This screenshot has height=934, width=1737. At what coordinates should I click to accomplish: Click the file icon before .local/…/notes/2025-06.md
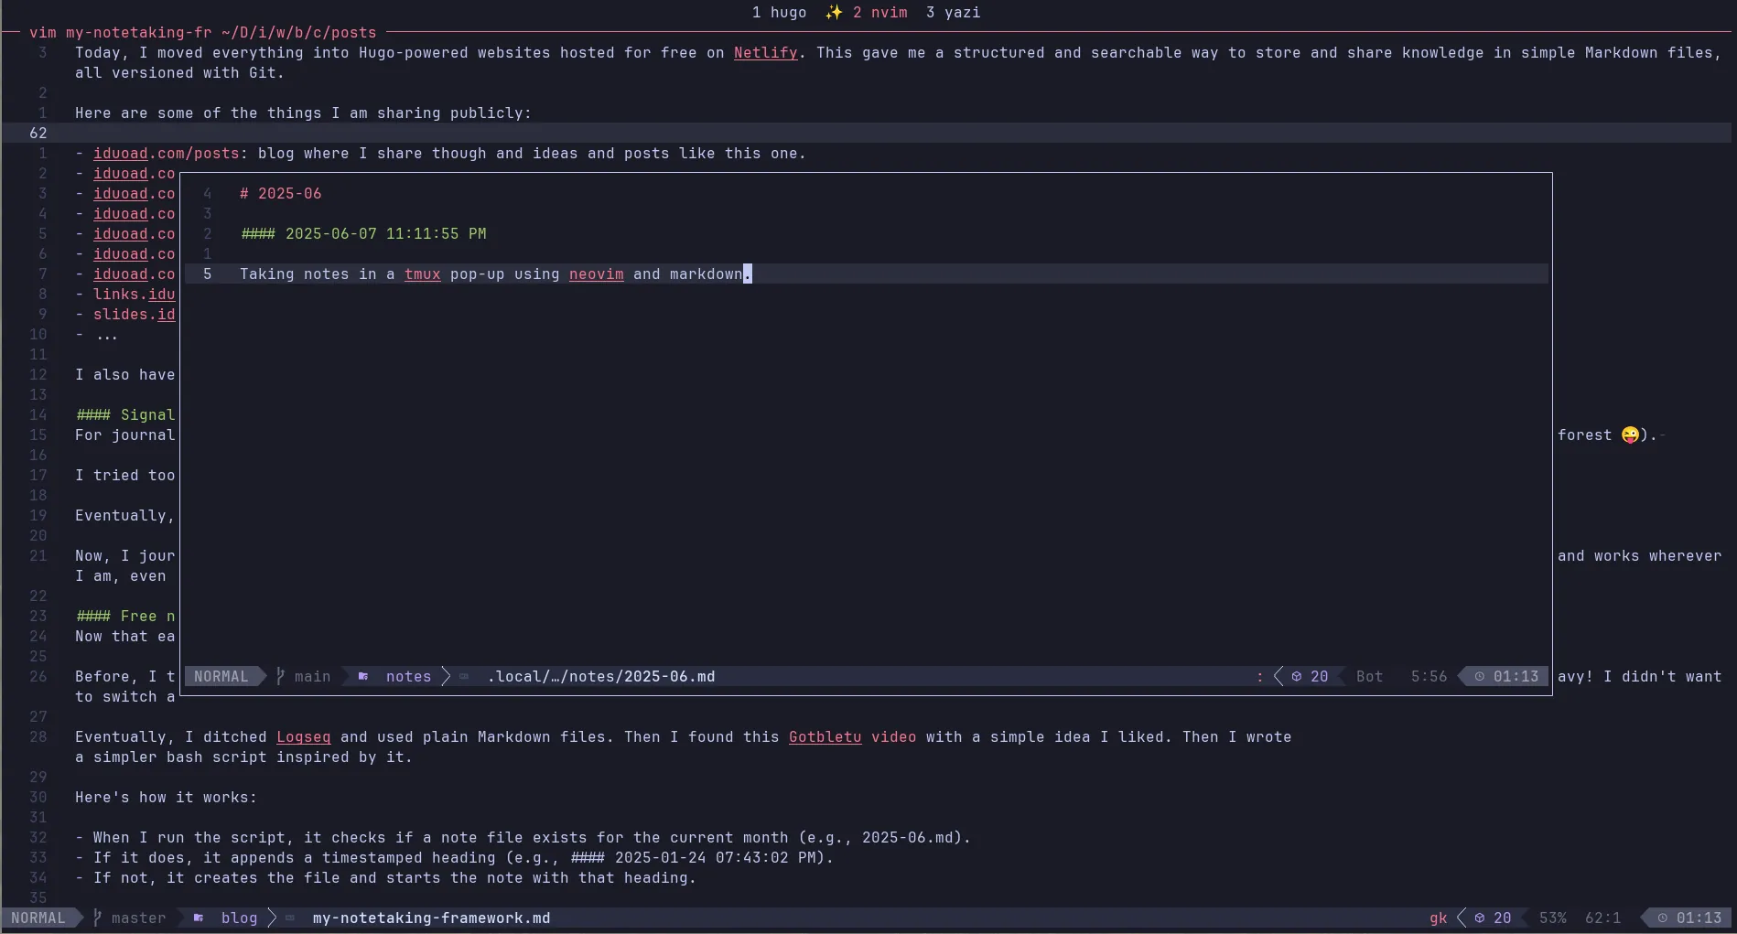[464, 676]
